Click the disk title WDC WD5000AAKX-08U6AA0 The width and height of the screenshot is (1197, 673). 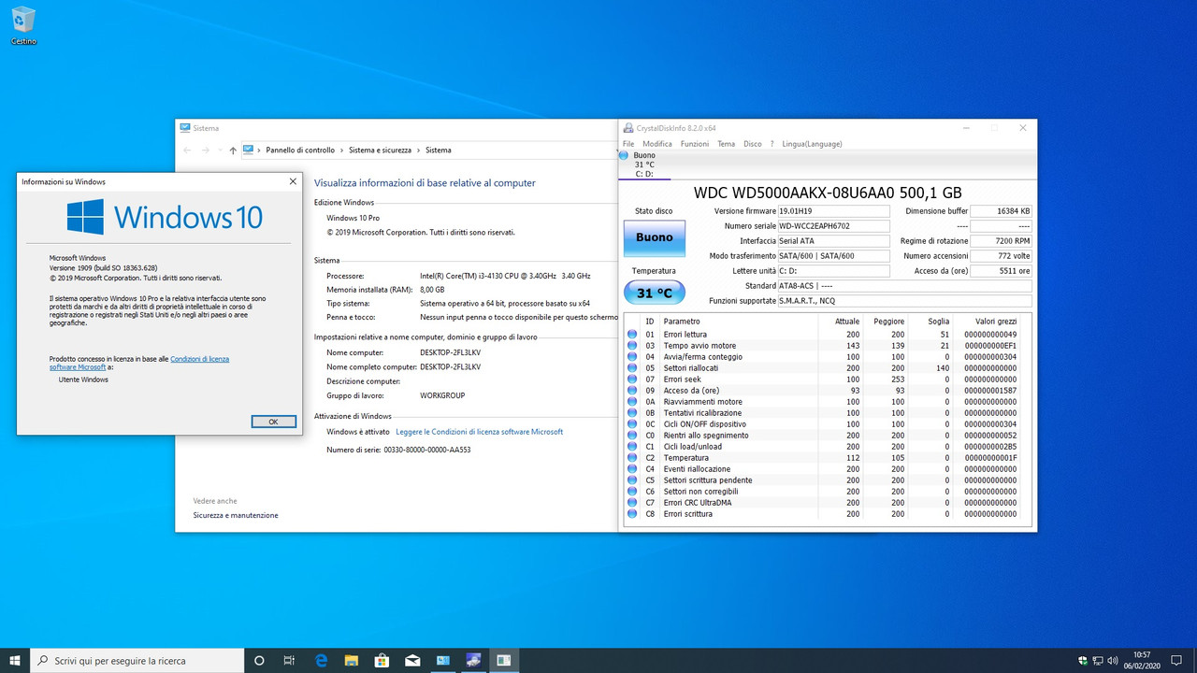click(828, 193)
